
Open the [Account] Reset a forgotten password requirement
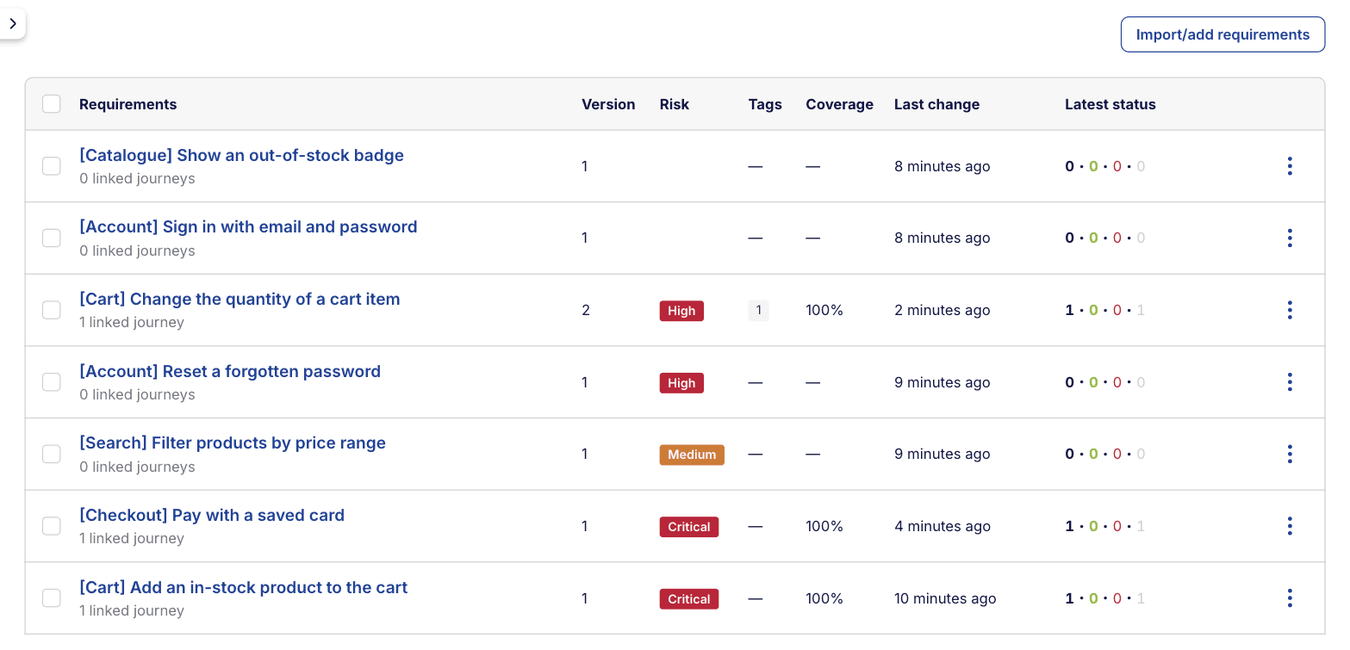click(230, 372)
